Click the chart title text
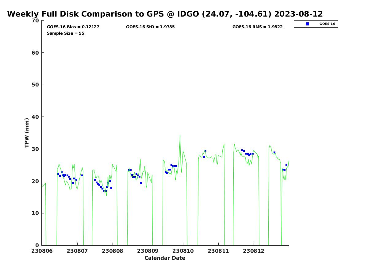The height and width of the screenshot is (276, 368). 165,14
